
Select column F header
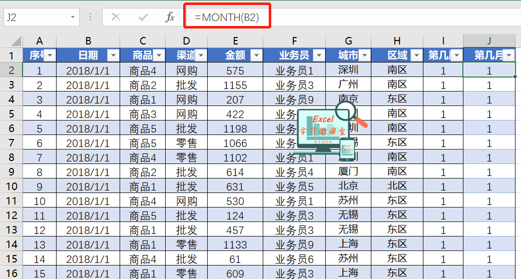(x=294, y=41)
